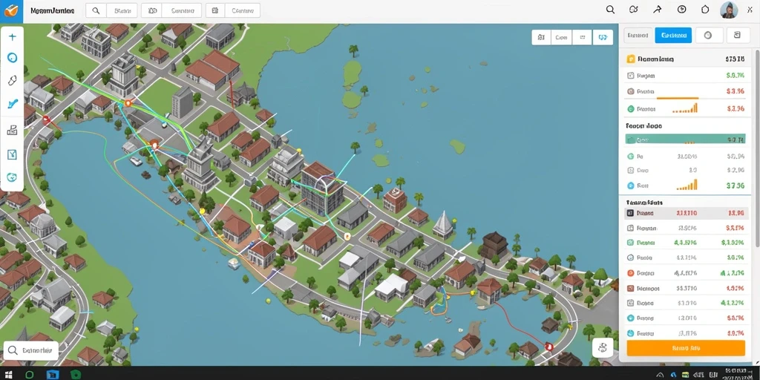Click the third button of map view group
Screen dimensions: 760x380
582,37
